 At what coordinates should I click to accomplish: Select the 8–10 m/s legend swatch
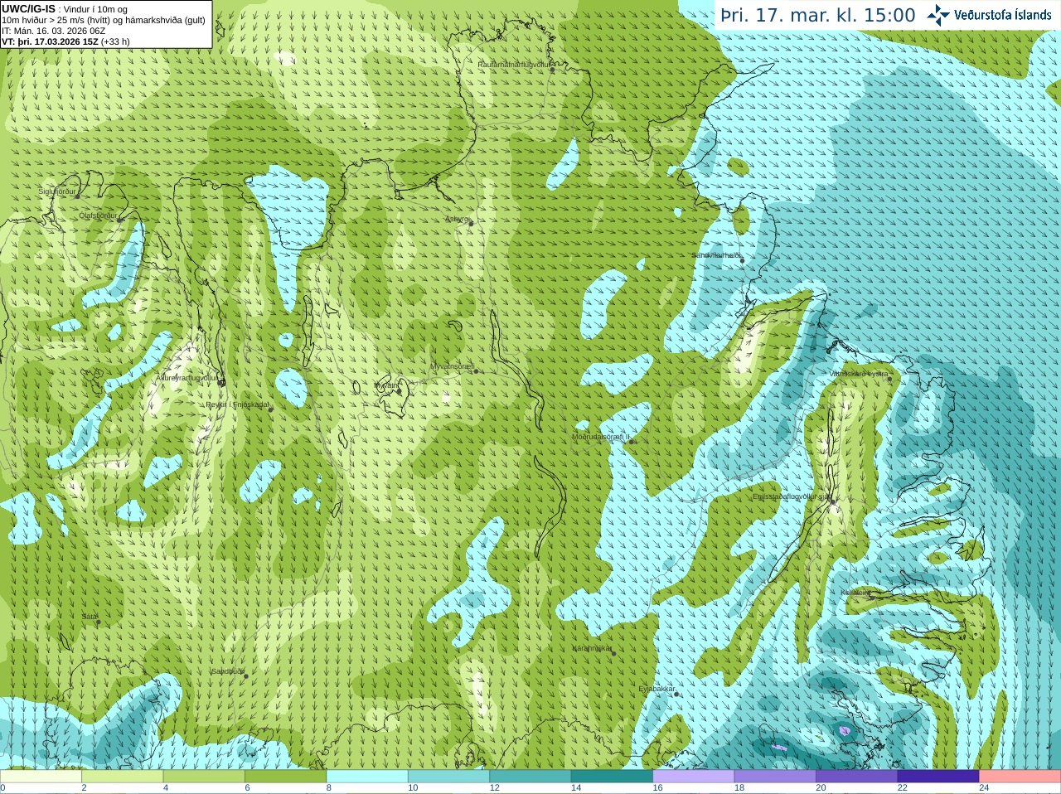(x=367, y=777)
